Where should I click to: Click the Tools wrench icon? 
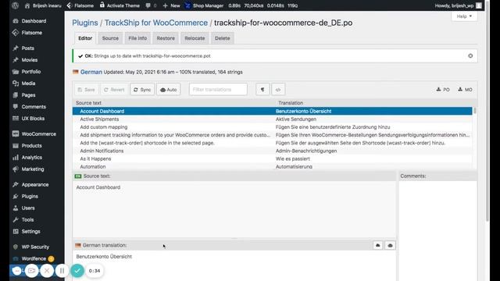click(16, 220)
